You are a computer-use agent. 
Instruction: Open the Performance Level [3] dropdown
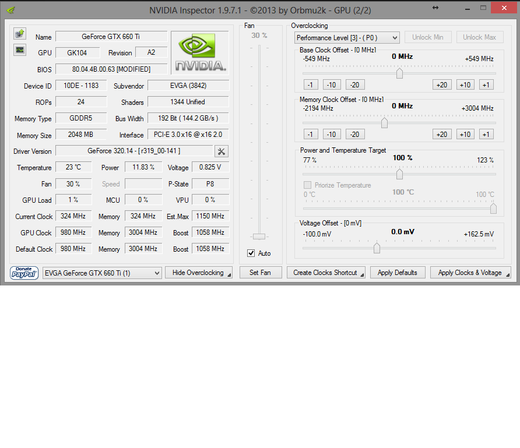pyautogui.click(x=347, y=37)
